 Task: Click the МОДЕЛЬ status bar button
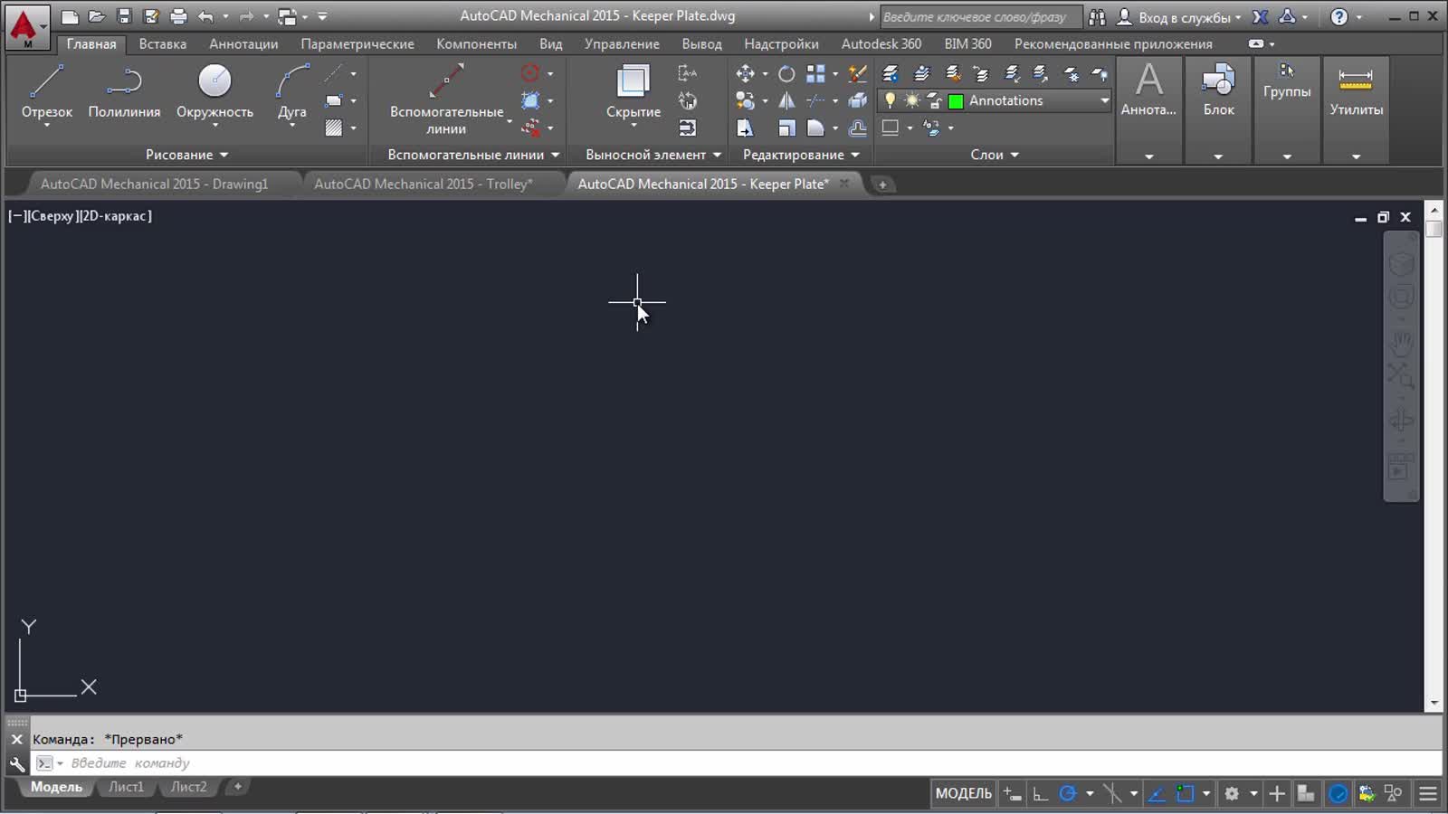pos(963,794)
